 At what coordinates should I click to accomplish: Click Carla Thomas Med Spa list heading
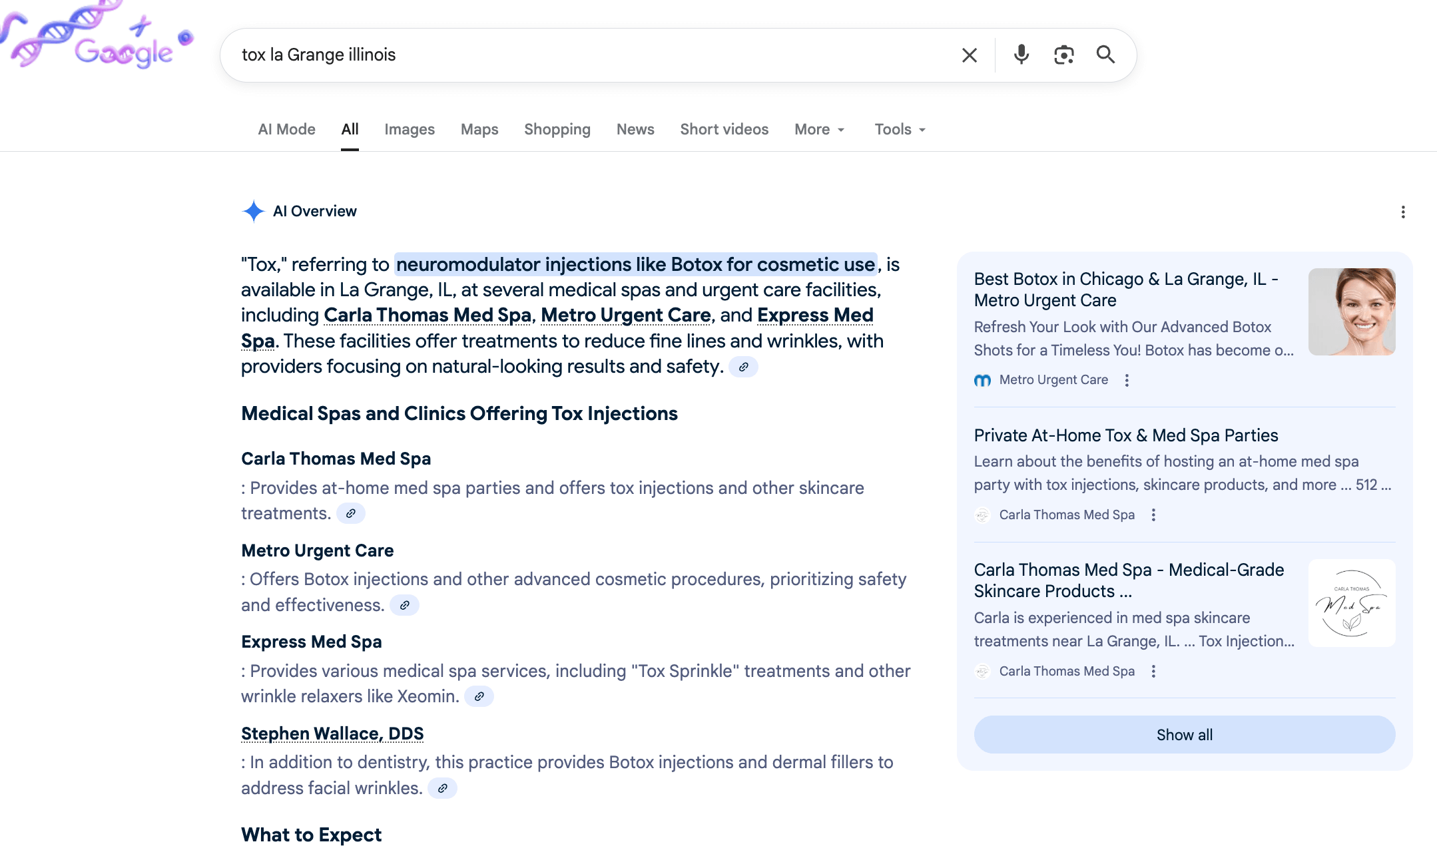coord(336,459)
